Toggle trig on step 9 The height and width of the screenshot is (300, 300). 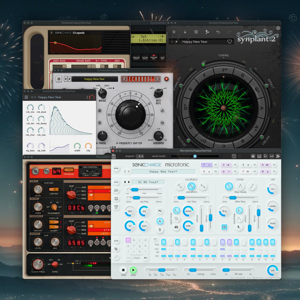pos(222,242)
